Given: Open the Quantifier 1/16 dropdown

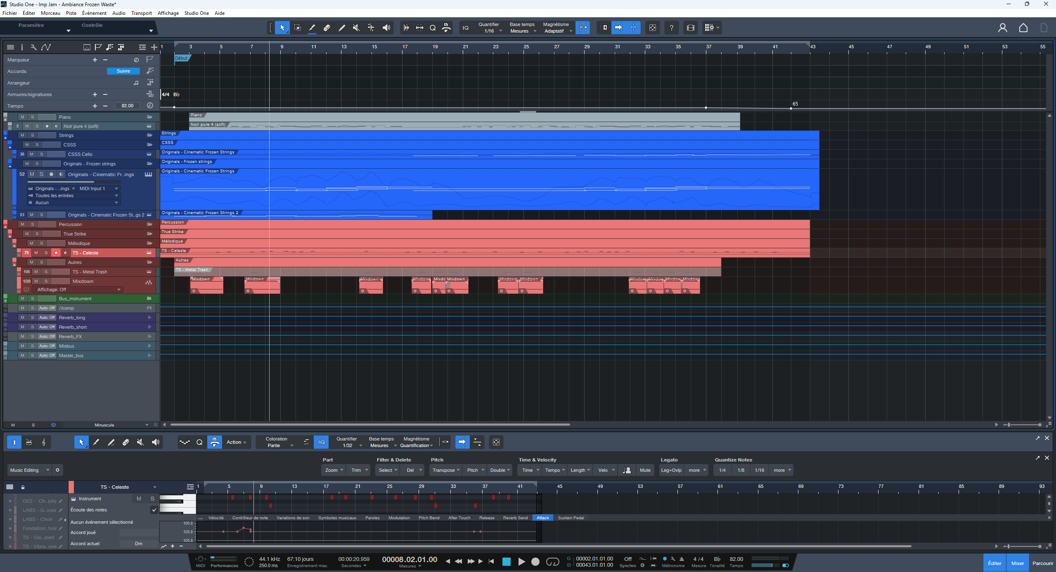Looking at the screenshot, I should coord(490,28).
